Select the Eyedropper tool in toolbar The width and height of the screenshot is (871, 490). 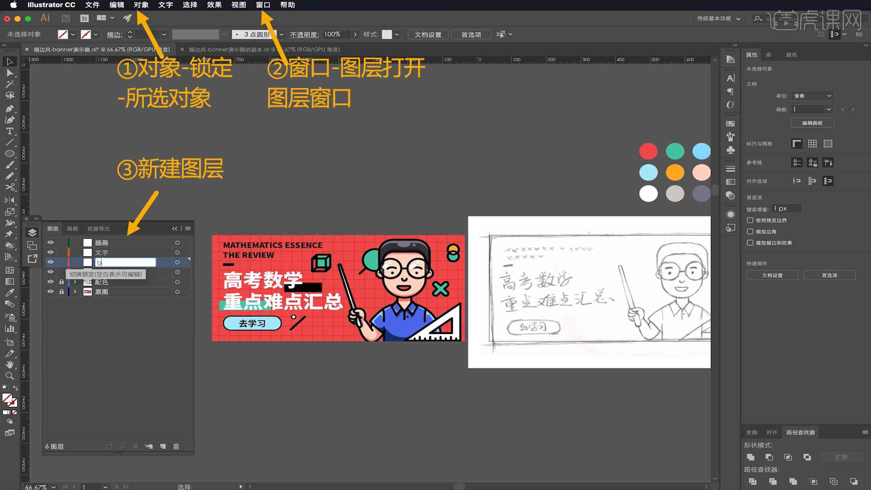point(8,293)
